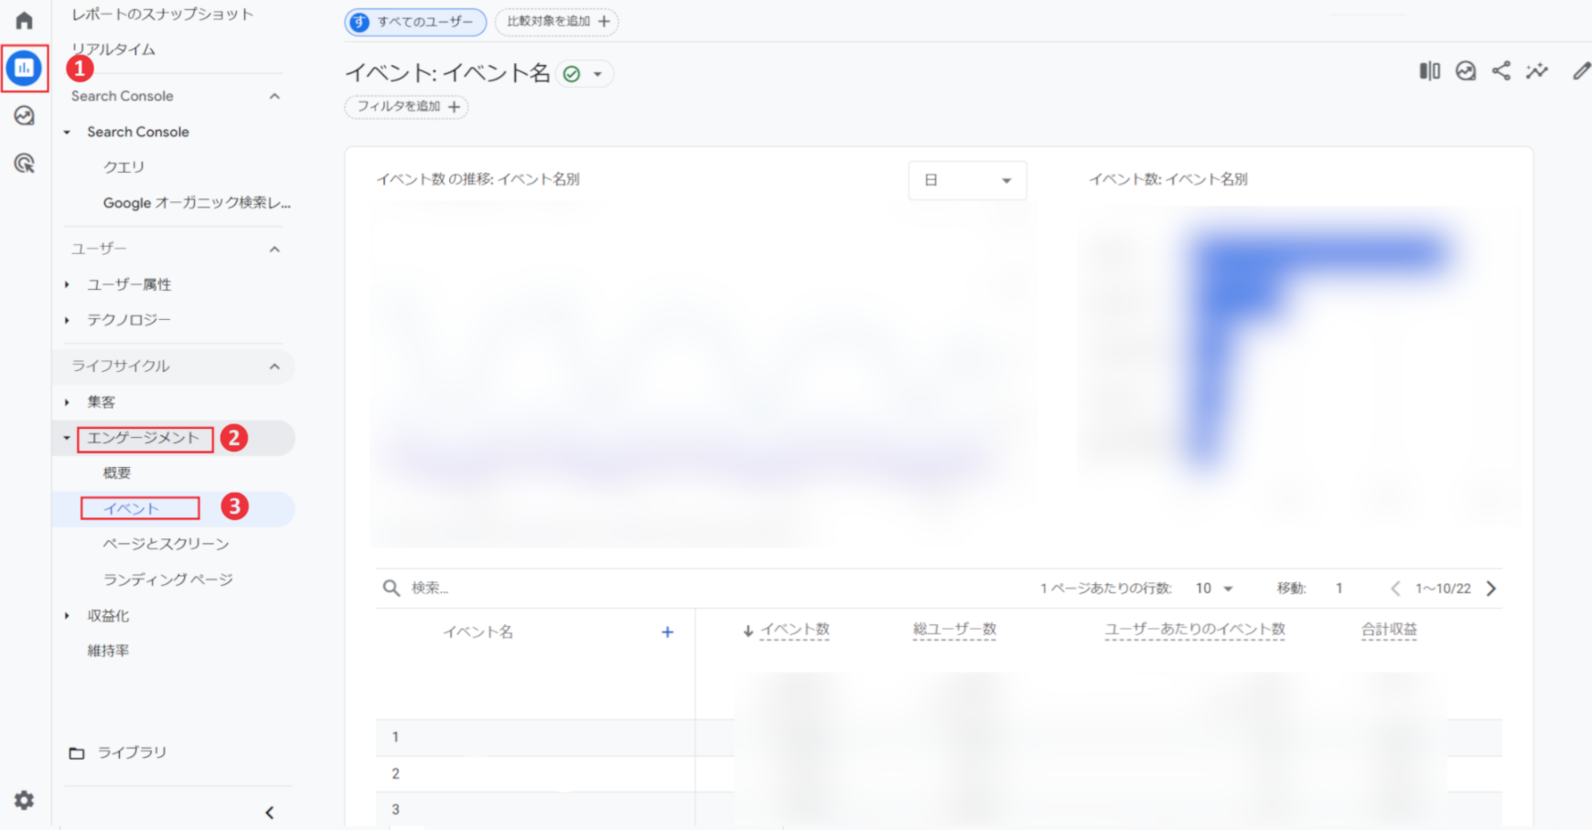Click the 移動 page number field
The width and height of the screenshot is (1592, 830).
(1339, 589)
